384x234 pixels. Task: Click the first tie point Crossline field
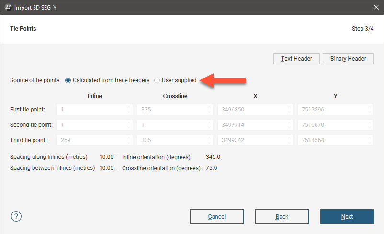pyautogui.click(x=171, y=110)
